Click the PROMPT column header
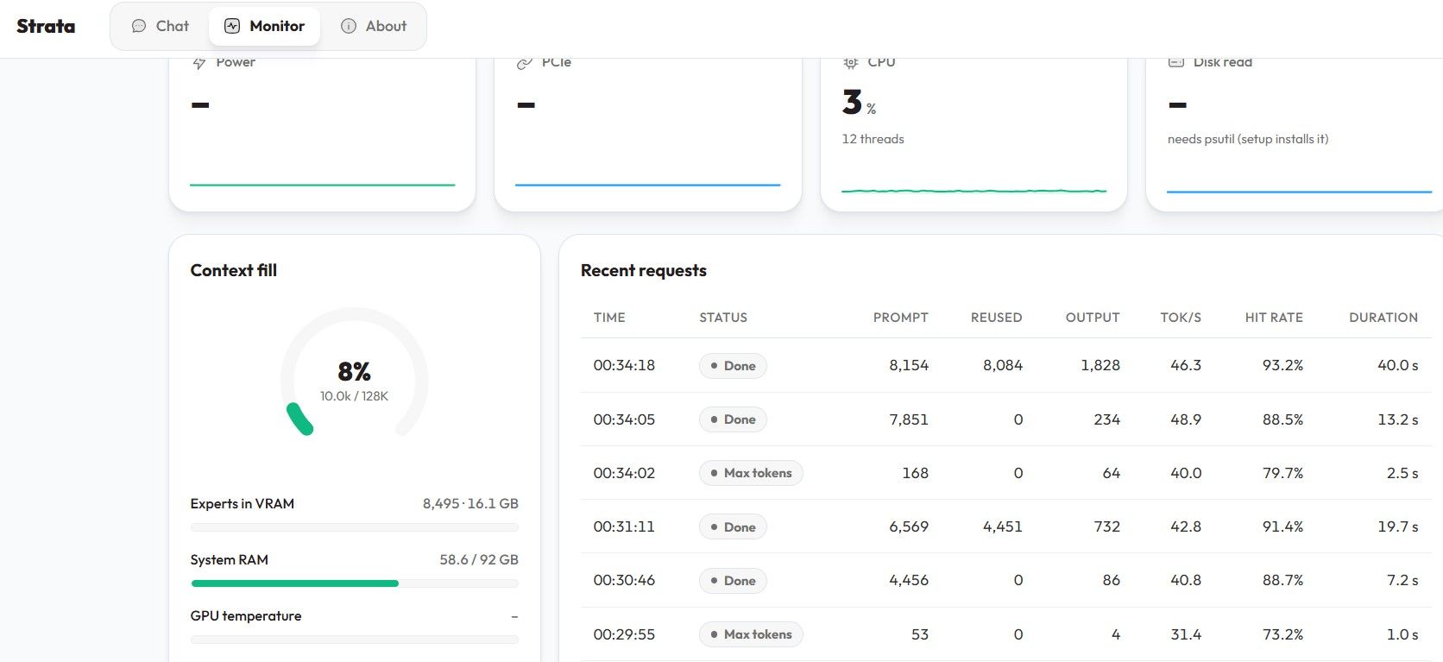 901,318
